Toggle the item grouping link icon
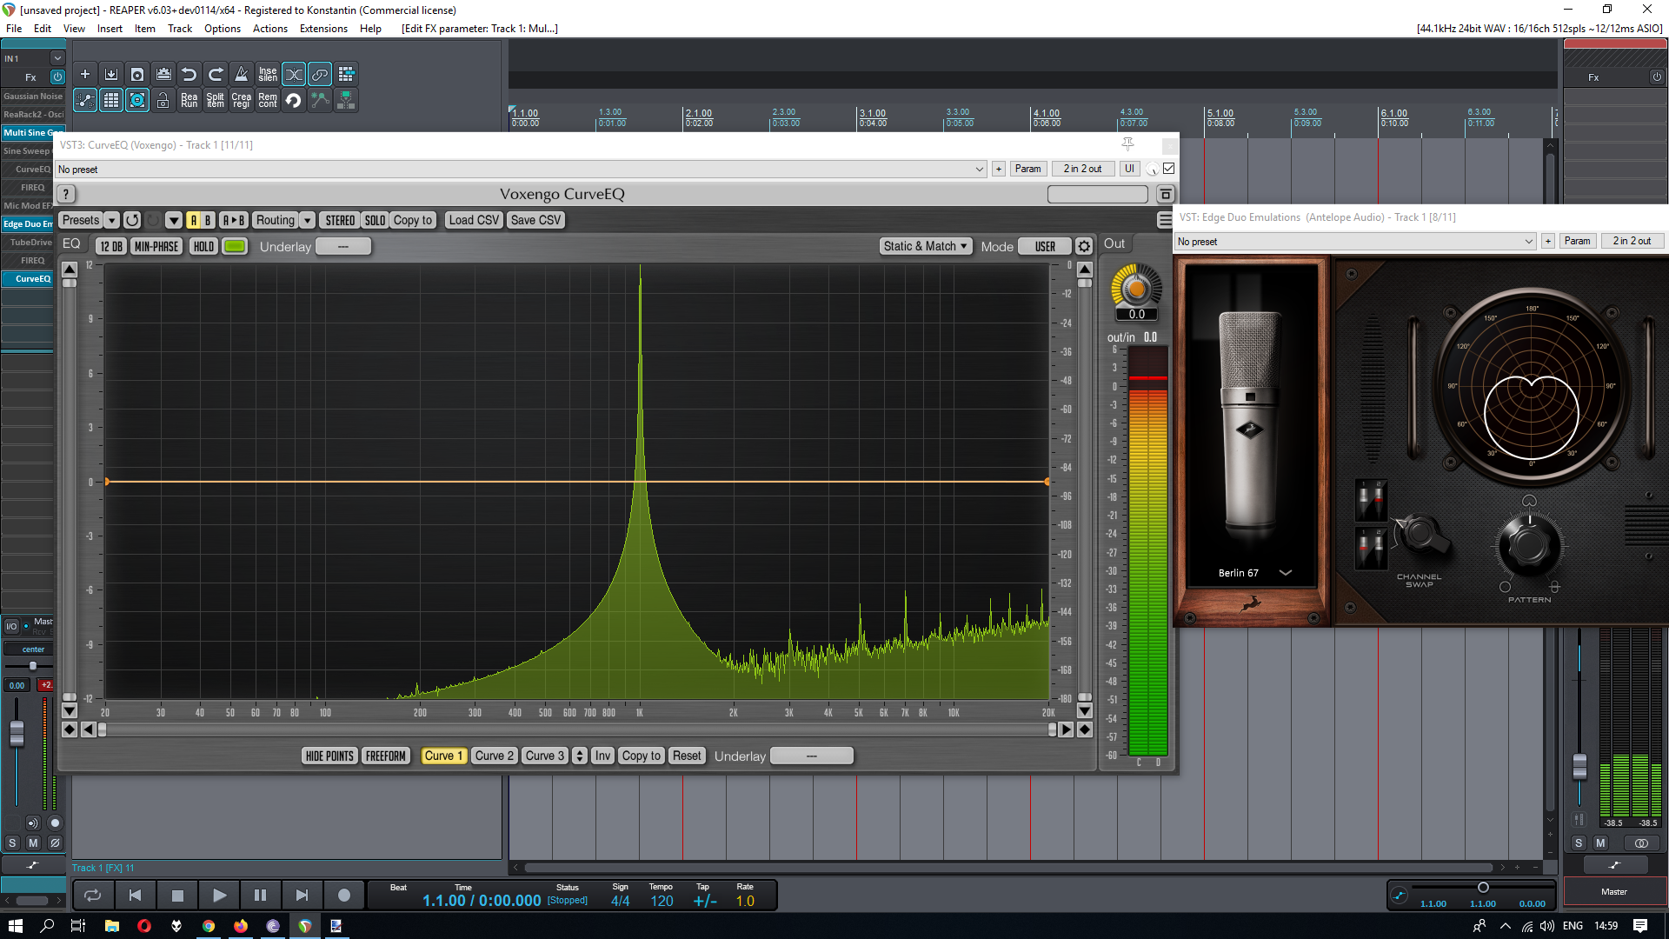The width and height of the screenshot is (1669, 939). (x=320, y=75)
